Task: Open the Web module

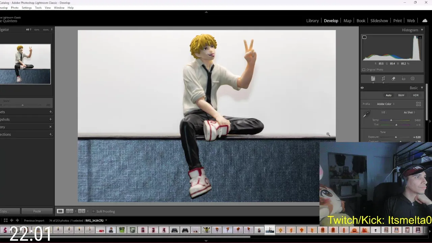Action: tap(411, 21)
